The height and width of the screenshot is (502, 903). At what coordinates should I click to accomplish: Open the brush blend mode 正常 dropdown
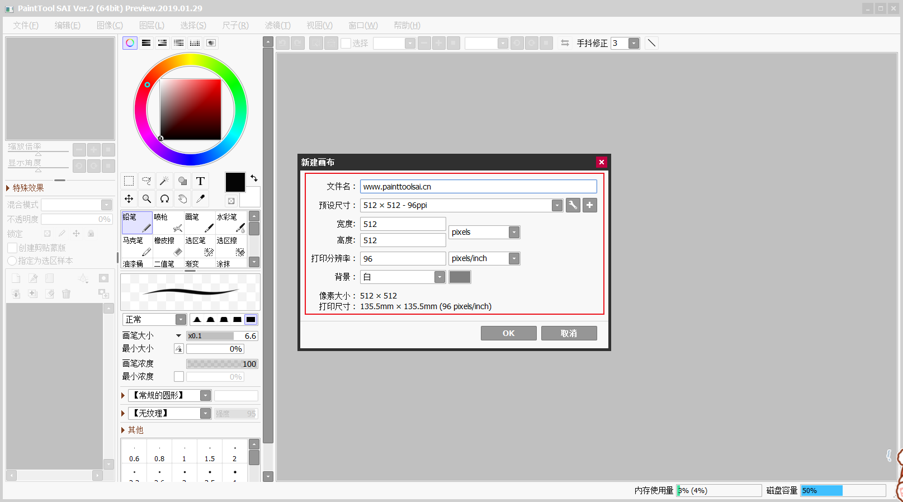(181, 319)
